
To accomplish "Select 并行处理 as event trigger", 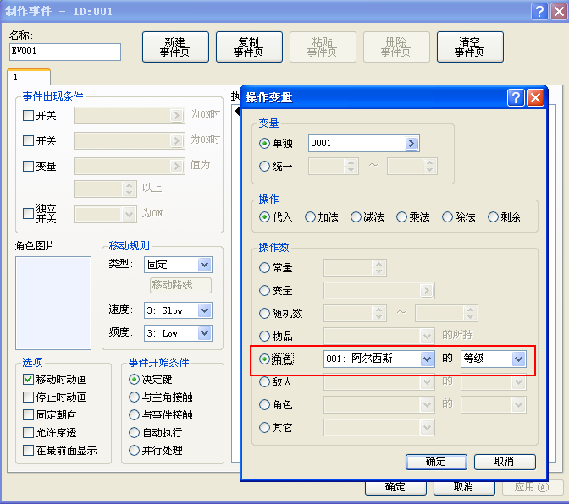I will click(135, 451).
